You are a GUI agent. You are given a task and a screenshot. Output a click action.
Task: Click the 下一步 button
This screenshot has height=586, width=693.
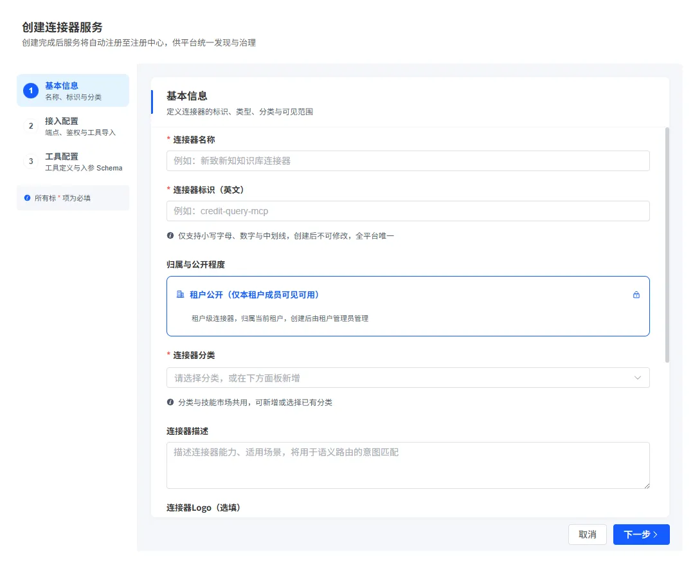click(642, 535)
